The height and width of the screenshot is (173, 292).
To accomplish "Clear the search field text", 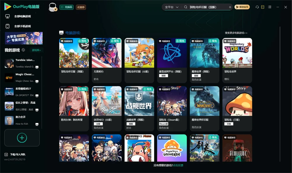I will [x=230, y=7].
